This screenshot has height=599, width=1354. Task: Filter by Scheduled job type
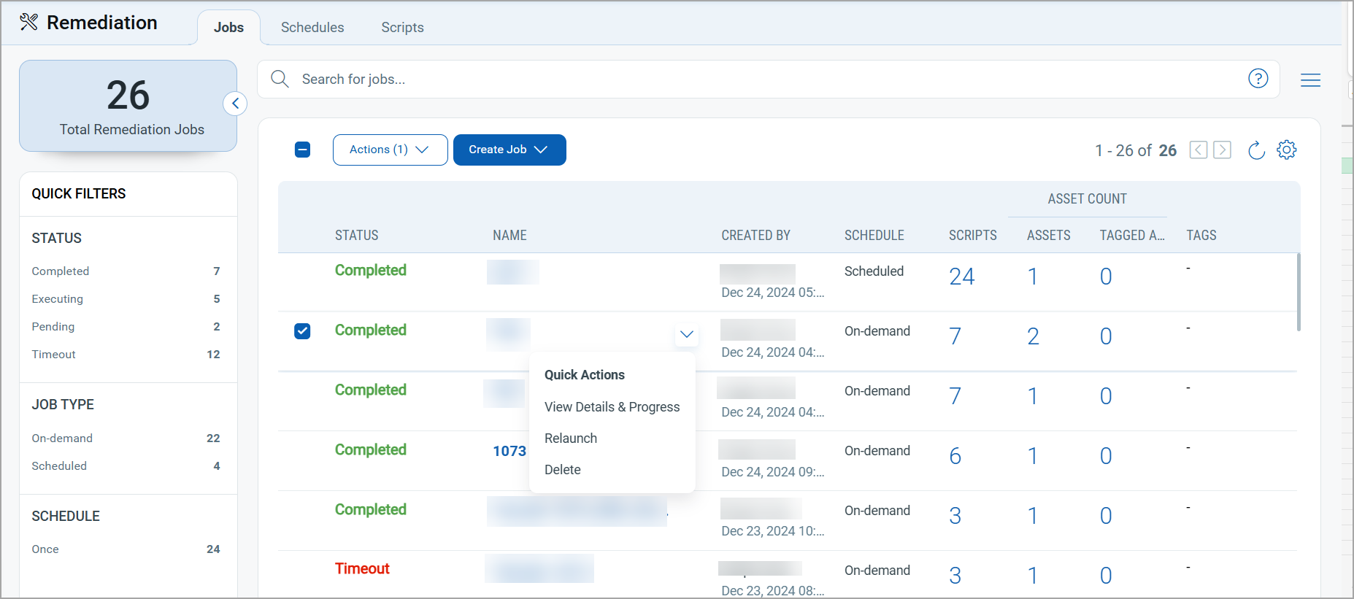(126, 466)
